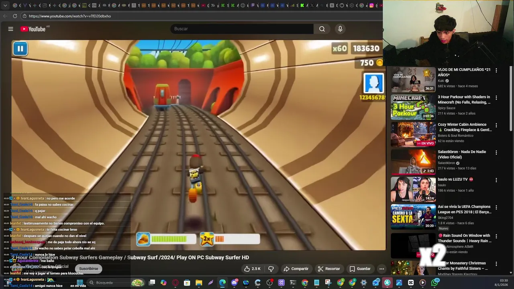This screenshot has height=289, width=514.
Task: Open WhatsApp from the taskbar
Action: coord(435,283)
